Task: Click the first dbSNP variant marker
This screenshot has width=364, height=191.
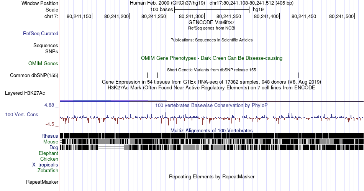Action: point(147,75)
